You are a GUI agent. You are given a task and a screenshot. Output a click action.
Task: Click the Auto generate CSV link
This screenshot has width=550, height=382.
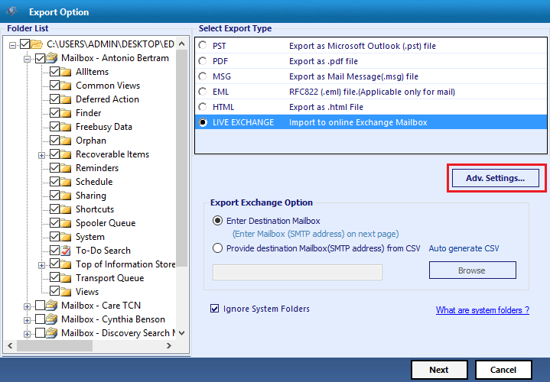pos(464,248)
